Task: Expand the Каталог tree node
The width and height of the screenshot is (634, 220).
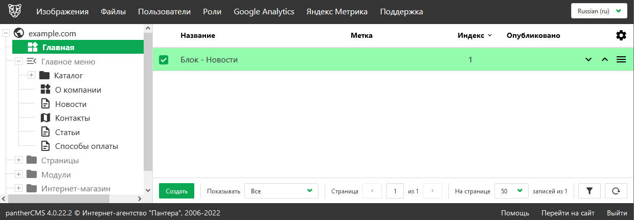Action: pos(31,76)
